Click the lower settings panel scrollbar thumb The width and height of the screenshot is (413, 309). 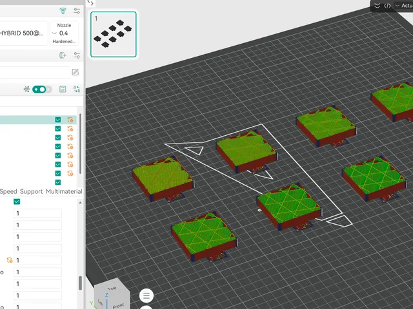[80, 283]
